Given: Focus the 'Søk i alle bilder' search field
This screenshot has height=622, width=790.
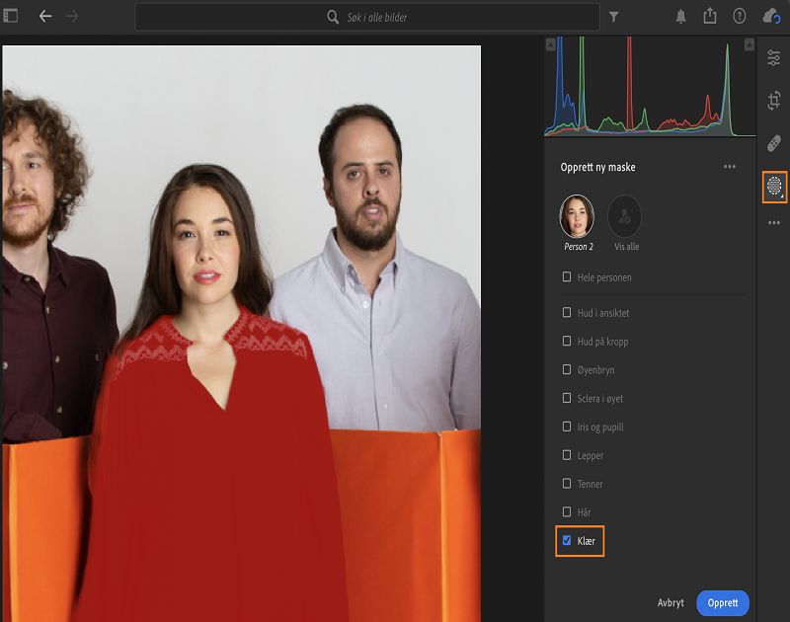Looking at the screenshot, I should pos(367,17).
